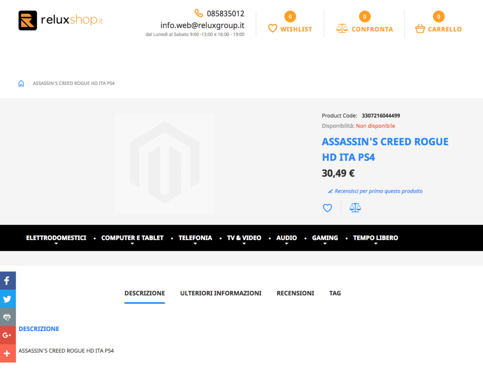Click the plus icon for more sharing options
The width and height of the screenshot is (483, 383).
pyautogui.click(x=8, y=354)
